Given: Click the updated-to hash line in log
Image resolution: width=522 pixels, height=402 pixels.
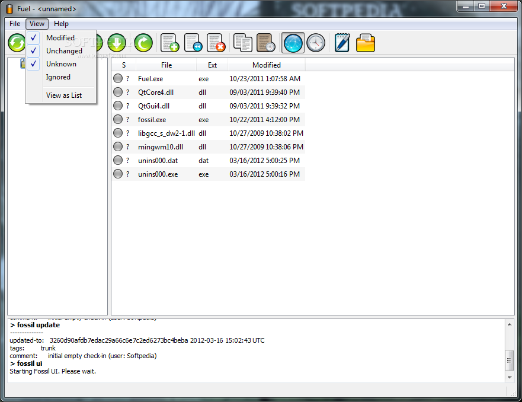Looking at the screenshot, I should coord(137,340).
